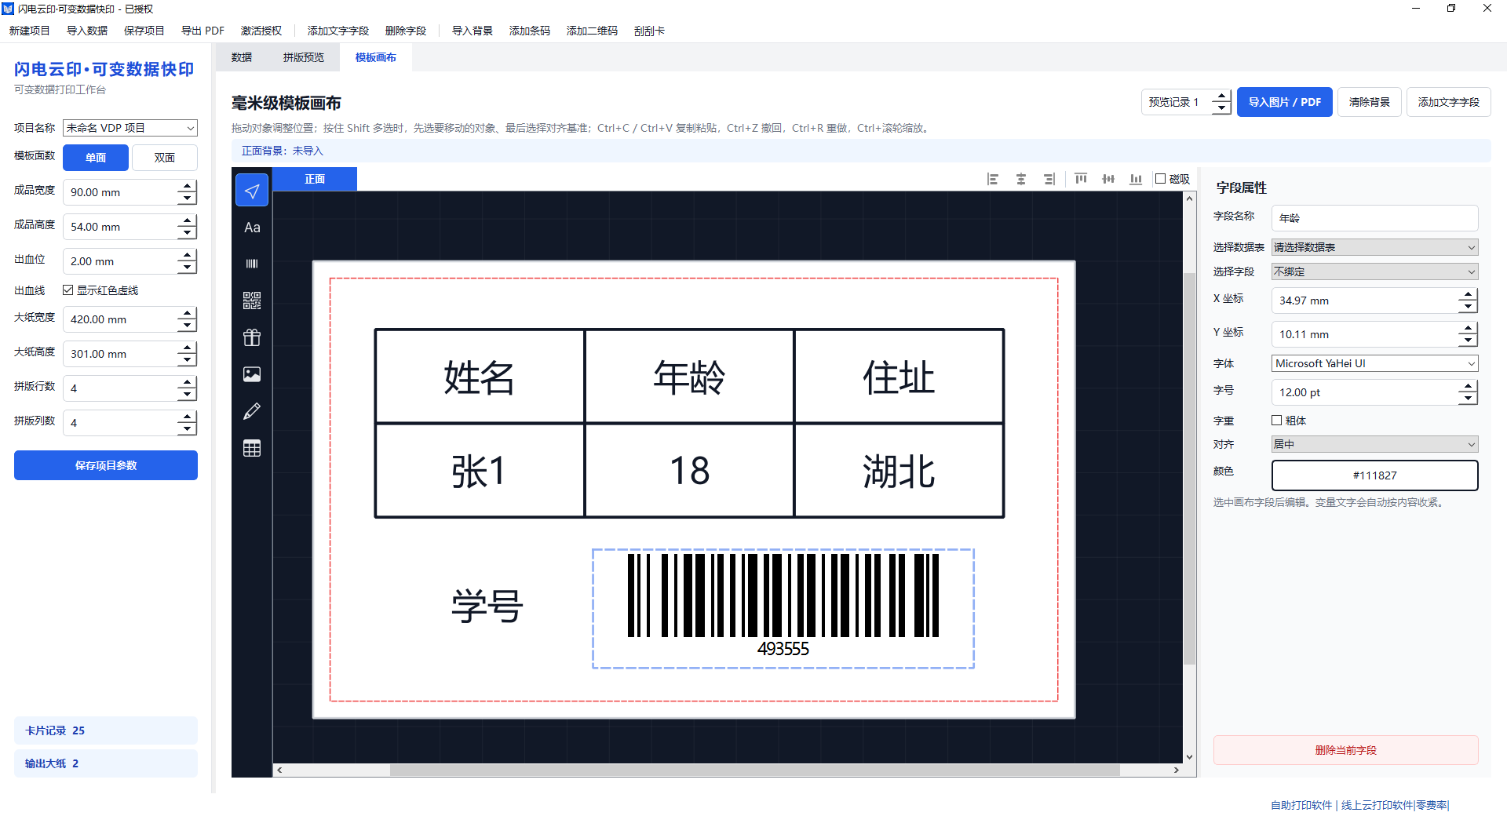This screenshot has width=1507, height=816.
Task: Enable 磁吸 snap checkbox
Action: (1160, 179)
